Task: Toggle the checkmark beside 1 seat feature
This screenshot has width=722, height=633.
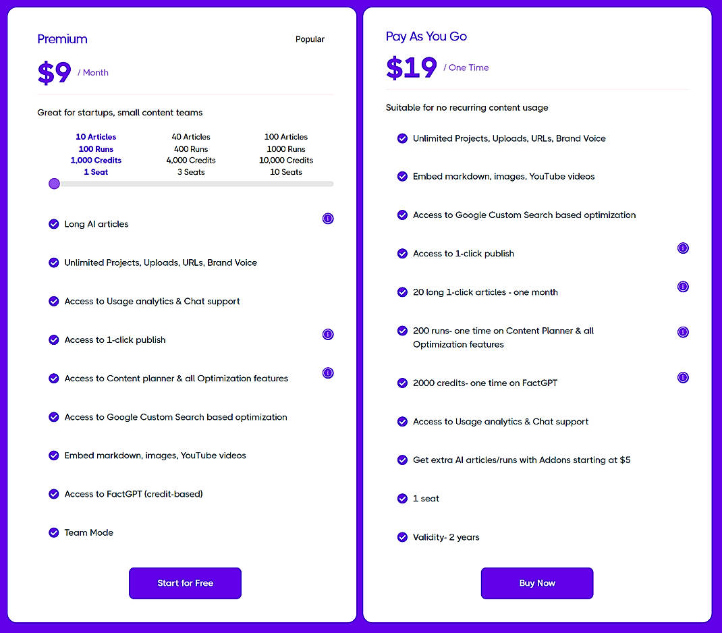Action: (403, 499)
